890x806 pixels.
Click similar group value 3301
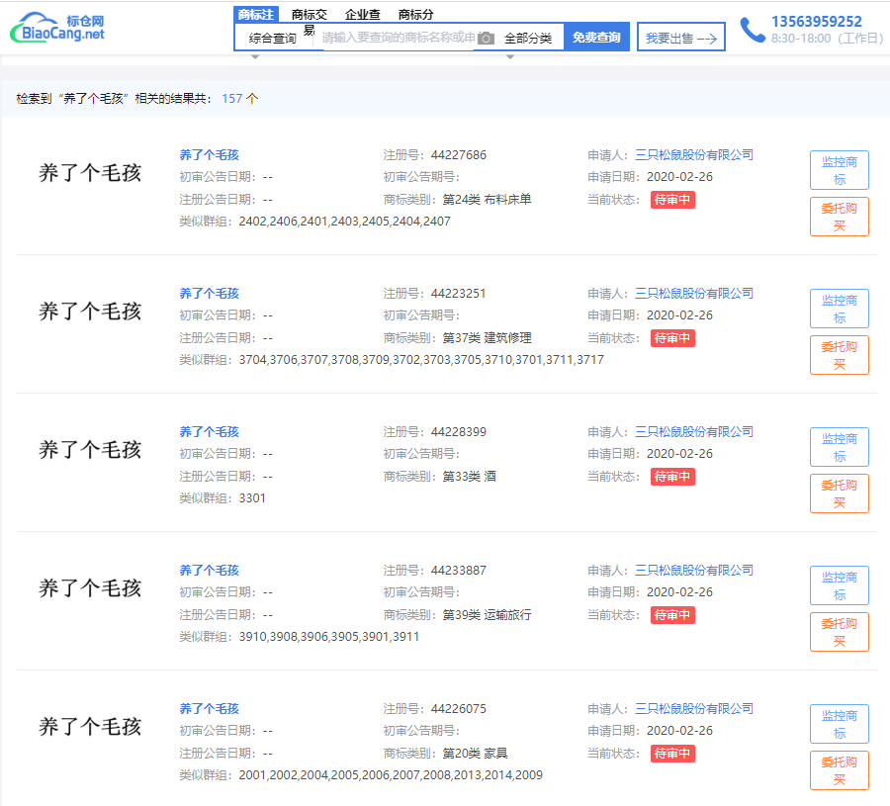point(252,498)
